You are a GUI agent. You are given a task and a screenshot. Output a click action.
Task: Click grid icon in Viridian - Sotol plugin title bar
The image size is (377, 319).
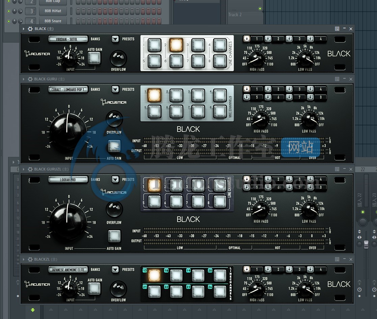click(x=337, y=29)
